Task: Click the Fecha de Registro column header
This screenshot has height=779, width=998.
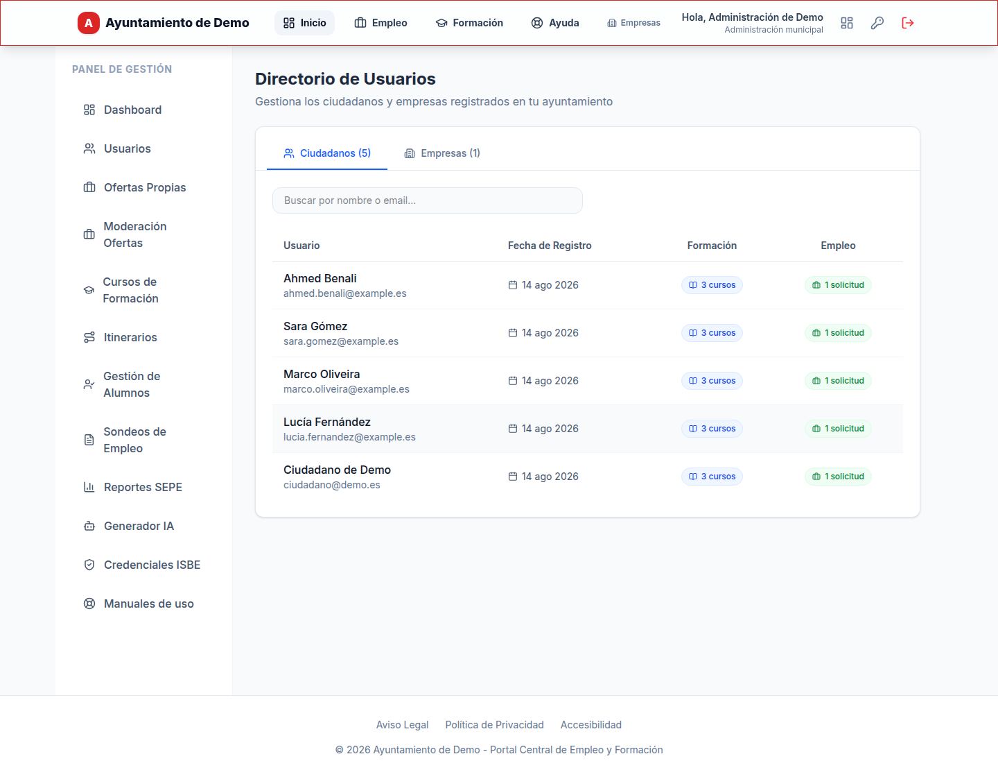Action: coord(550,246)
